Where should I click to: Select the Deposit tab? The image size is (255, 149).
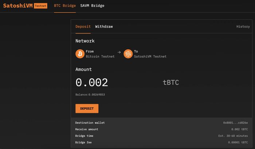83,26
